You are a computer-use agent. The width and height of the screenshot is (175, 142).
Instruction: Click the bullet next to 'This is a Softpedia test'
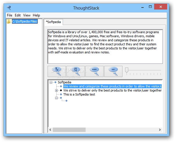61,94
